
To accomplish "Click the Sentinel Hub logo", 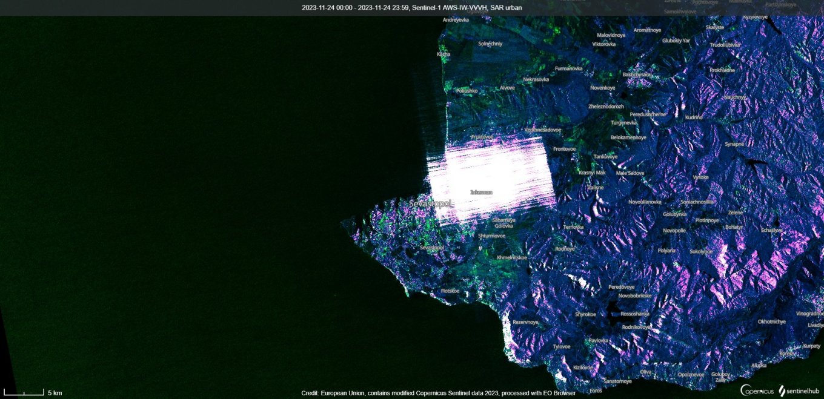I will 799,391.
